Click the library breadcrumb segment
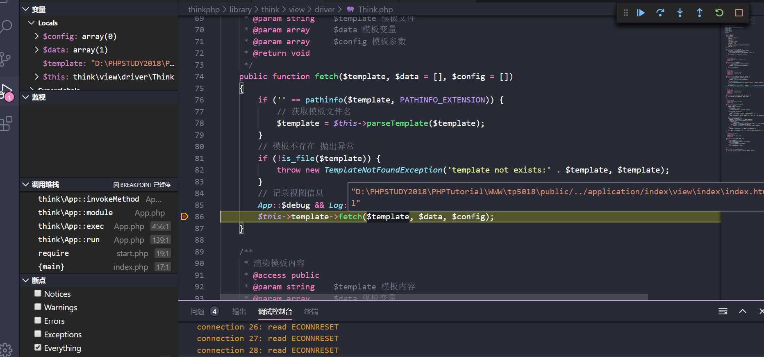Image resolution: width=764 pixels, height=357 pixels. pyautogui.click(x=240, y=9)
